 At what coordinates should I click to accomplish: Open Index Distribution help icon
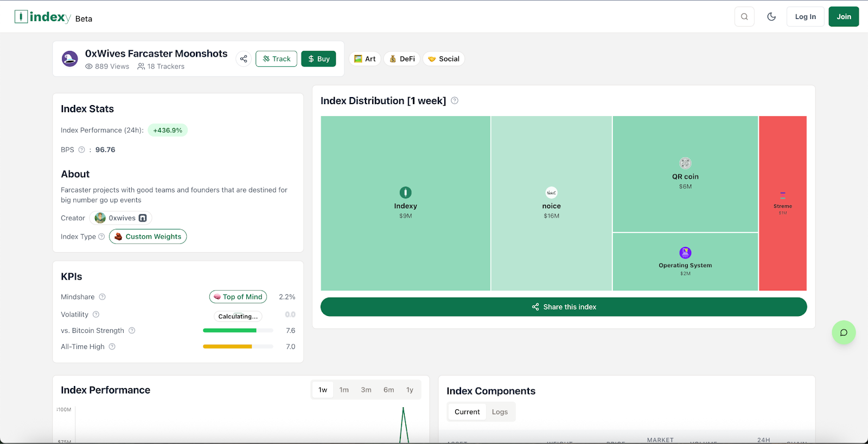click(x=455, y=100)
